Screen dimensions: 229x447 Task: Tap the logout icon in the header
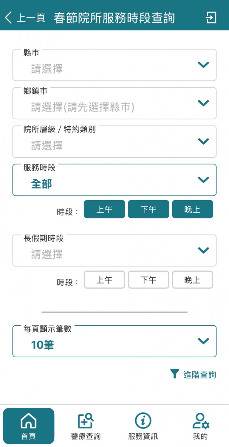tap(211, 18)
